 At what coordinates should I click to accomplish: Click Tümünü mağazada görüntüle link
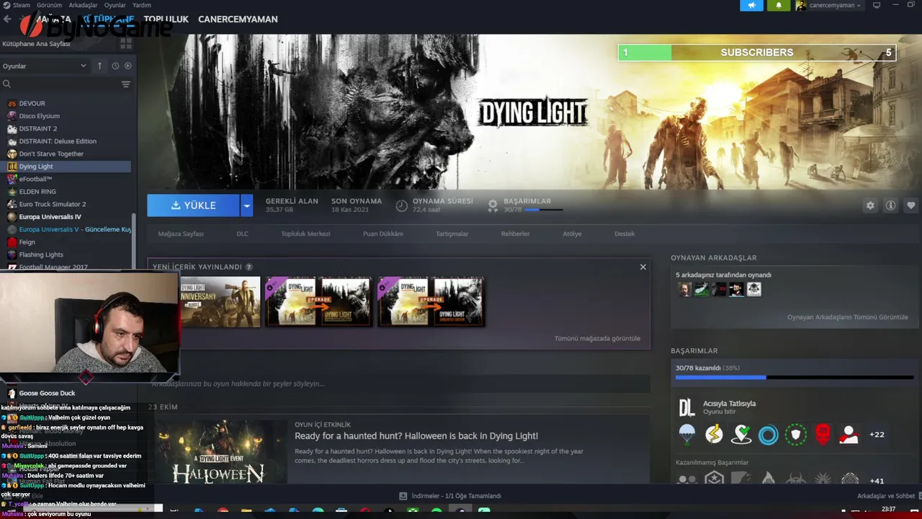click(597, 338)
